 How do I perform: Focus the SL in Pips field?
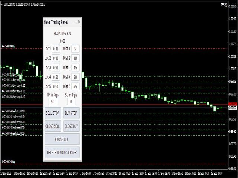71,102
